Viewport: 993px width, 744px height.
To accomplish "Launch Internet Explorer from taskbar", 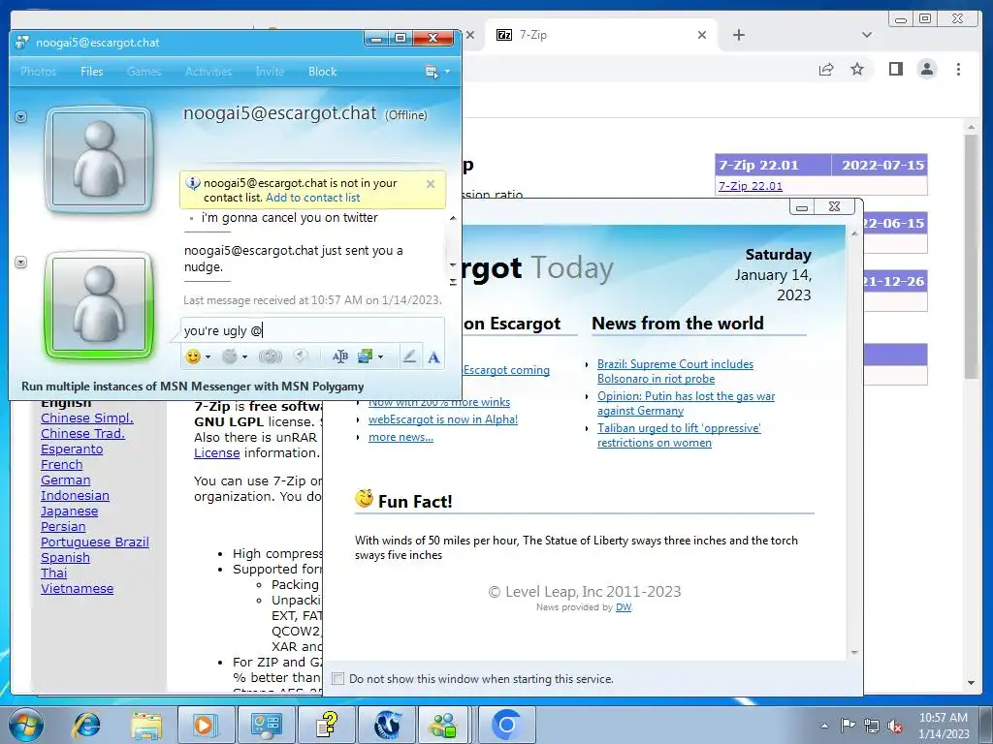I will 86,725.
